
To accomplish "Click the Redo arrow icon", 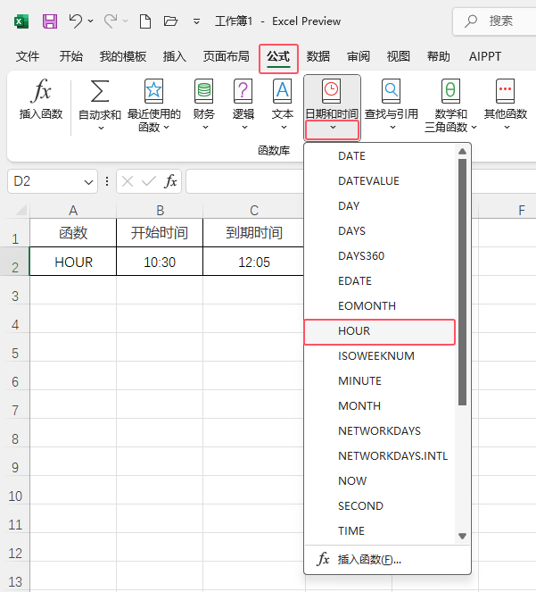I will click(111, 21).
